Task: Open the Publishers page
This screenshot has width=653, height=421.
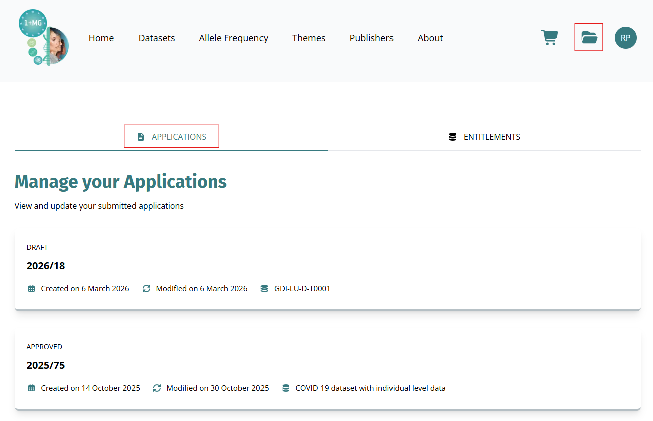Action: pos(371,38)
